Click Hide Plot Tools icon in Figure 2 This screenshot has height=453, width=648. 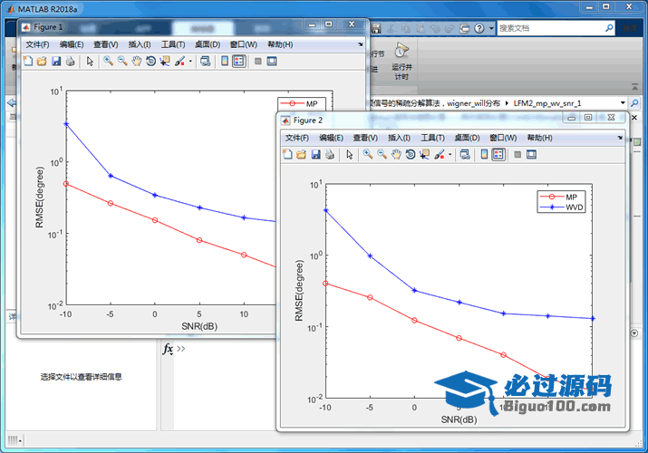pyautogui.click(x=517, y=154)
